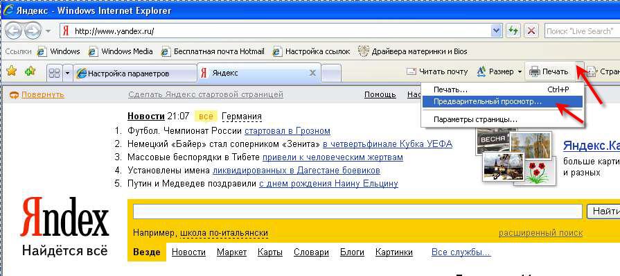Click Читать почту toolbar button
The image size is (620, 276).
tap(437, 71)
